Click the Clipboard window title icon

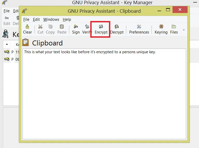coord(24,11)
